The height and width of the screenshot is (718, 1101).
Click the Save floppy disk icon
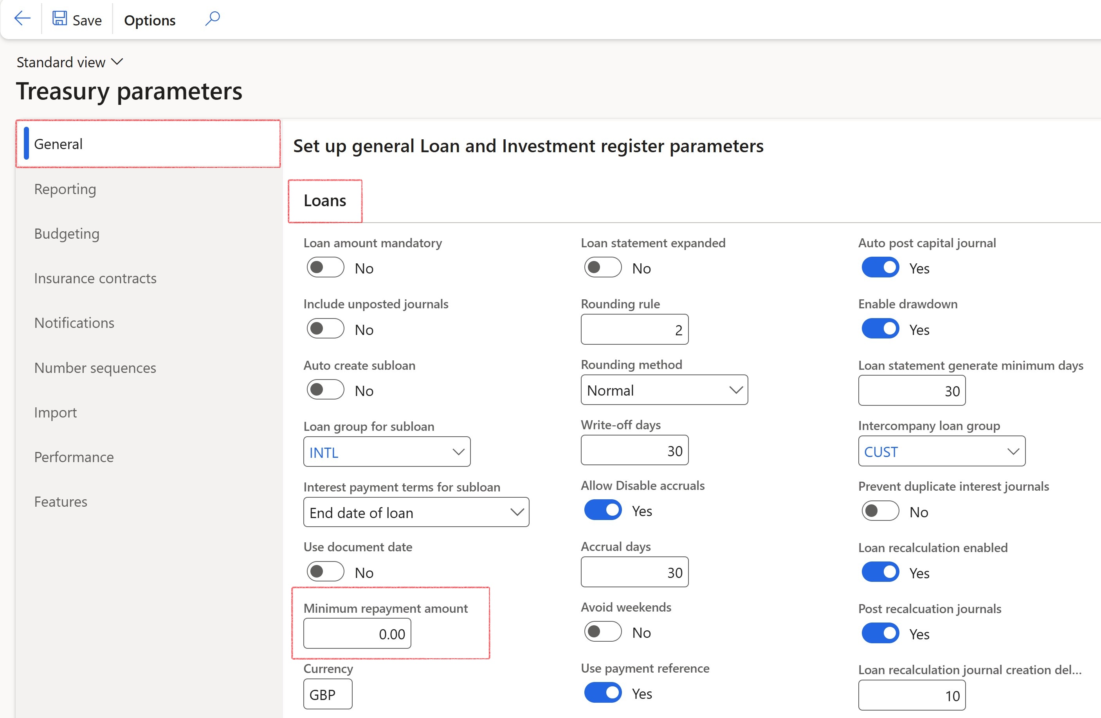59,18
